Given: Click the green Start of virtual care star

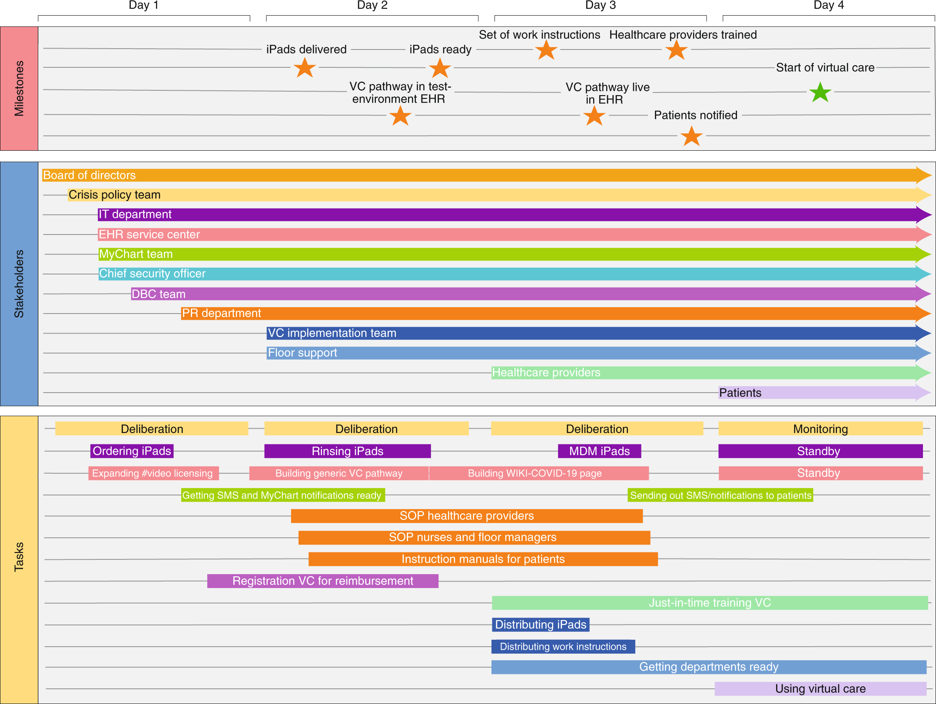Looking at the screenshot, I should (820, 92).
